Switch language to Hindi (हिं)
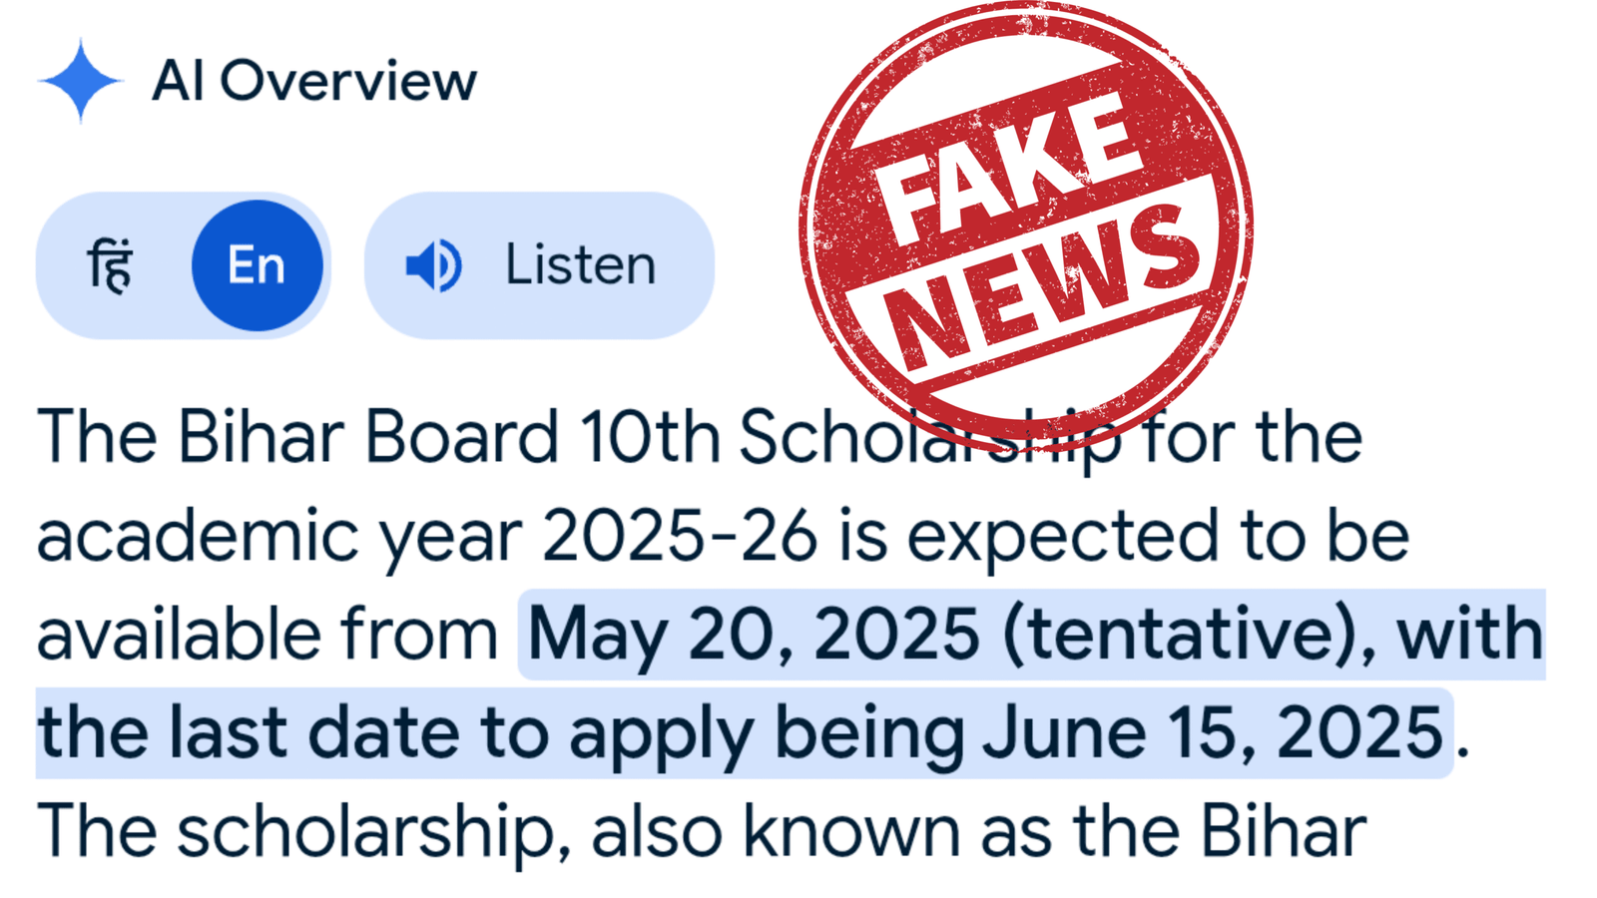This screenshot has width=1597, height=898. pyautogui.click(x=110, y=265)
